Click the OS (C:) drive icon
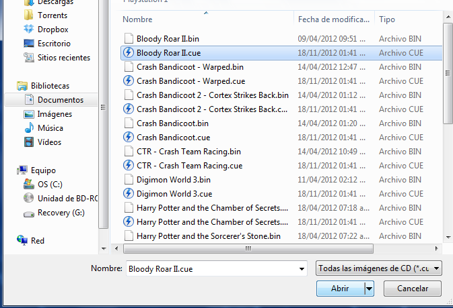The image size is (453, 308). (x=28, y=184)
